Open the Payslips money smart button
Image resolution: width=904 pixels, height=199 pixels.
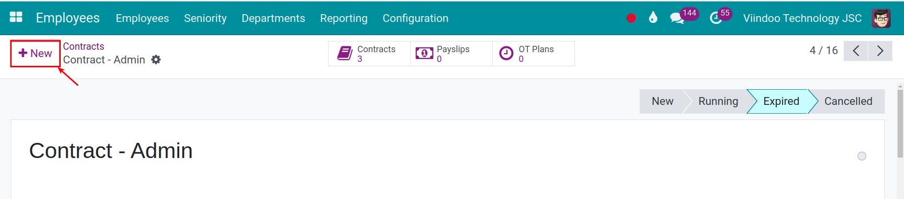point(451,54)
